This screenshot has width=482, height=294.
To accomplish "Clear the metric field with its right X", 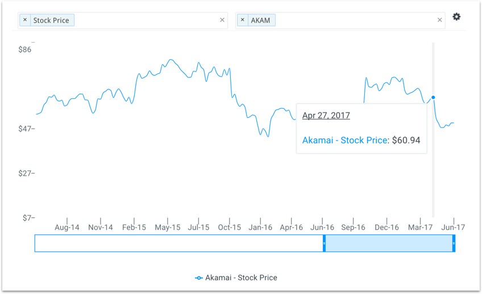I will pyautogui.click(x=222, y=20).
